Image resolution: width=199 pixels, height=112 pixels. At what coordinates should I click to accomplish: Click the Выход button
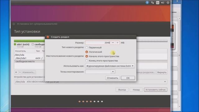point(122,90)
